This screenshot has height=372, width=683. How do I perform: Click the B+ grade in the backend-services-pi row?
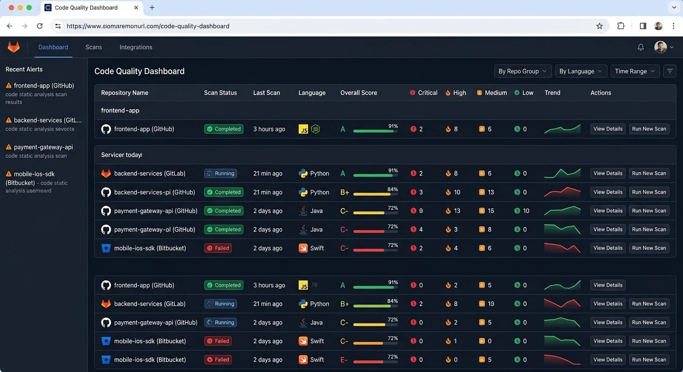pyautogui.click(x=345, y=192)
